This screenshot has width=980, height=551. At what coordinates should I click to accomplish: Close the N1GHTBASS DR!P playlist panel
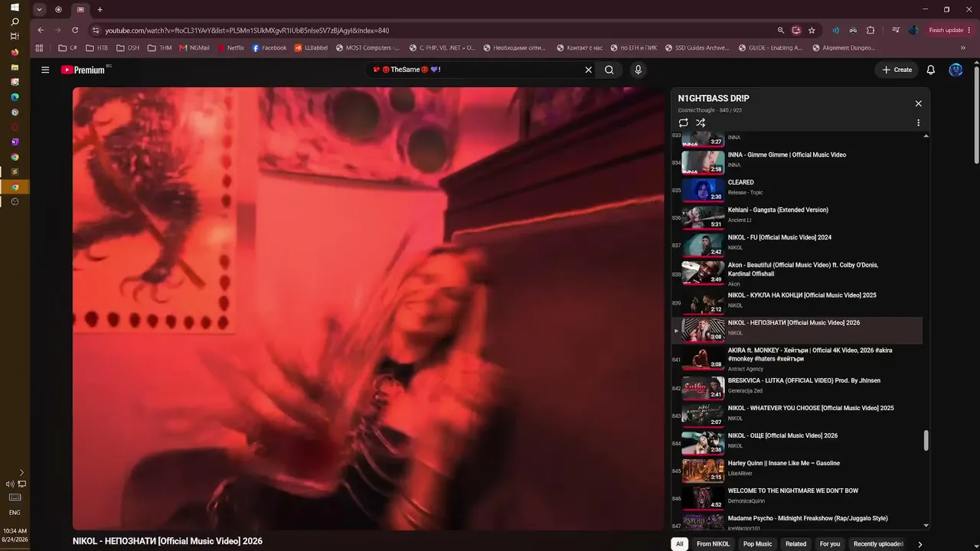click(919, 103)
